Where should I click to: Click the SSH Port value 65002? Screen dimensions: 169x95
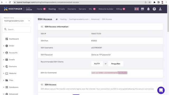(94, 41)
